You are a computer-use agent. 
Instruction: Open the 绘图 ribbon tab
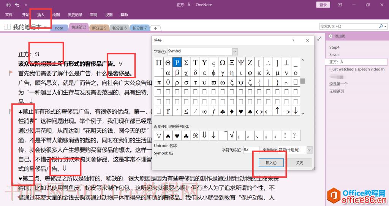(x=56, y=15)
